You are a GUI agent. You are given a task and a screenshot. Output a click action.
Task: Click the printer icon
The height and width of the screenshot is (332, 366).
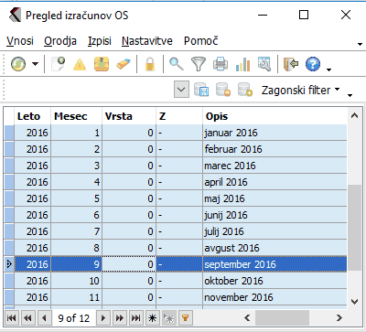coord(221,64)
